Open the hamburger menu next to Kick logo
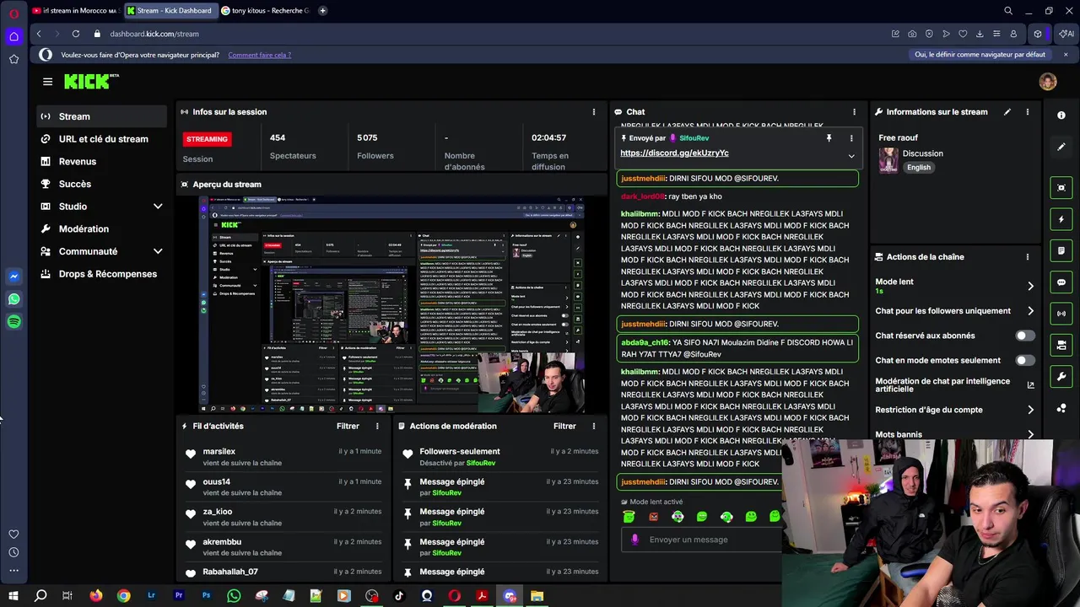Image resolution: width=1080 pixels, height=607 pixels. pyautogui.click(x=47, y=82)
